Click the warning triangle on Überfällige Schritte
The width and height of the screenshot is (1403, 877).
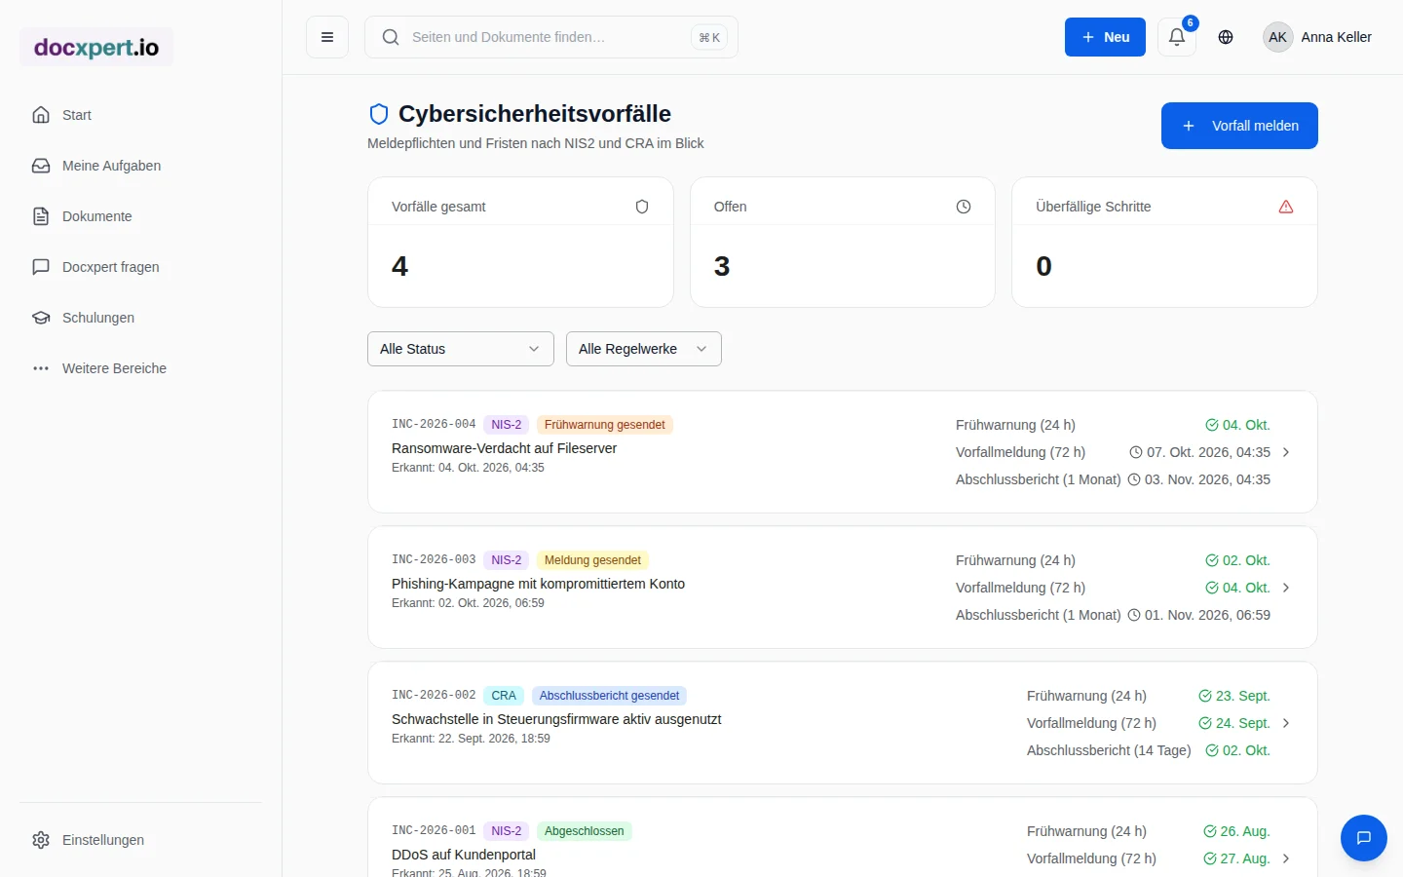tap(1286, 207)
